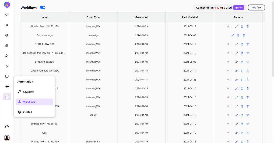Image resolution: width=274 pixels, height=143 pixels.
Task: Click the Update Attribute Workflow name
Action: click(x=45, y=71)
